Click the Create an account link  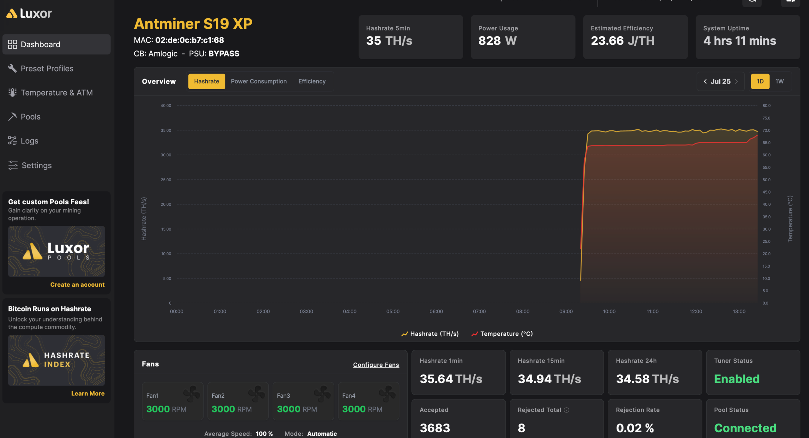point(77,285)
